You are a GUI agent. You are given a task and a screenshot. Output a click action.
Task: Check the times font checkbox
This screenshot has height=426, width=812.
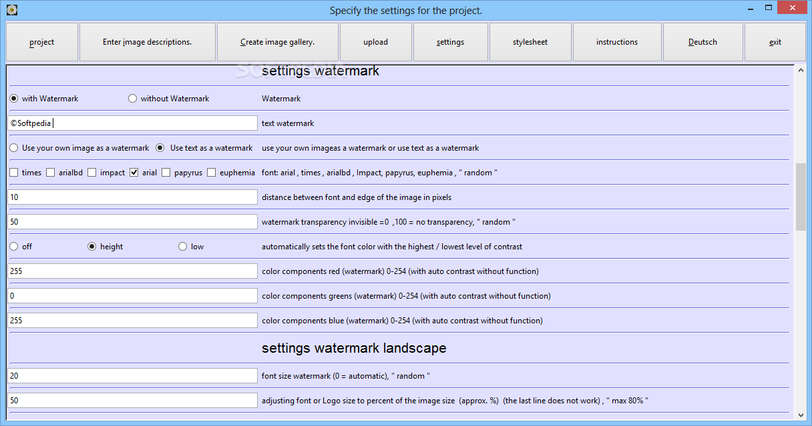click(14, 173)
